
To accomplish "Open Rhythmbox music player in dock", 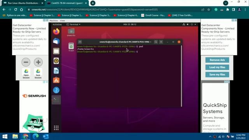I will pos(56,61).
